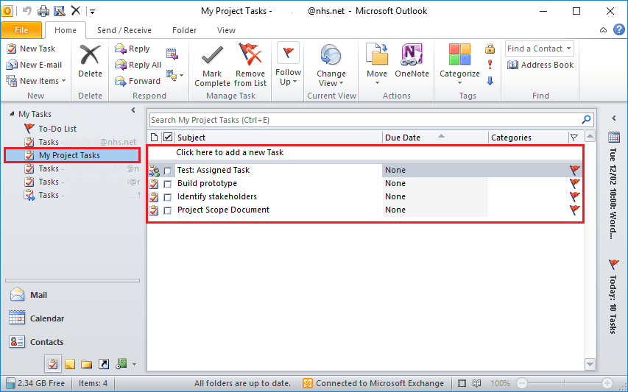Switch to Home ribbon tab
This screenshot has height=392, width=628.
[x=66, y=30]
